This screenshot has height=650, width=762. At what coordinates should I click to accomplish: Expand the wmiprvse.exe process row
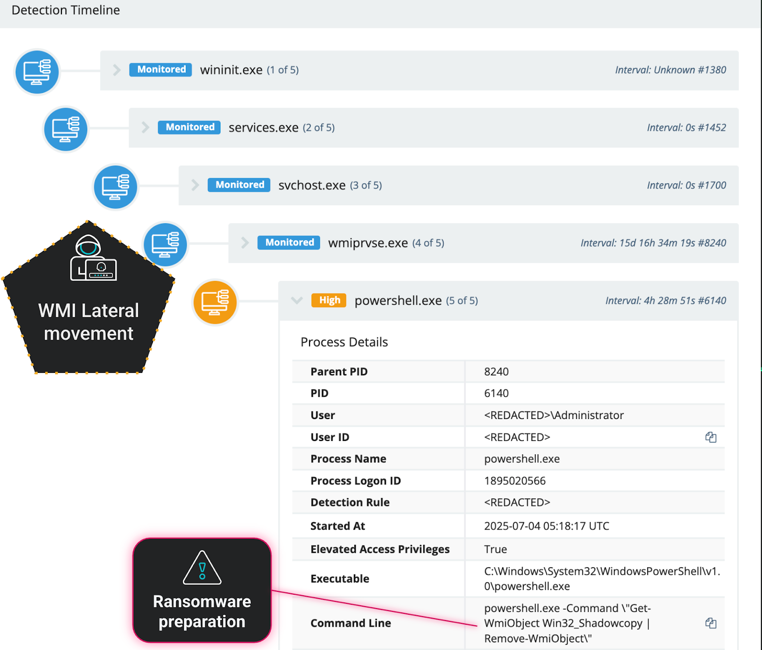click(x=245, y=243)
